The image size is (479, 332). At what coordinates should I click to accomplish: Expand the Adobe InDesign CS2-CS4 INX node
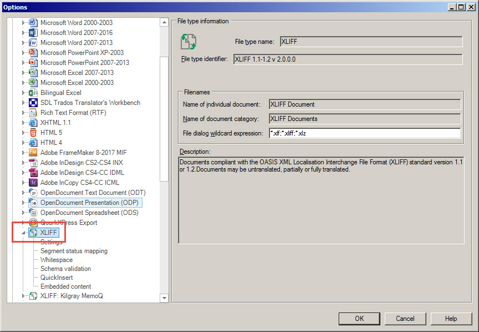click(23, 163)
